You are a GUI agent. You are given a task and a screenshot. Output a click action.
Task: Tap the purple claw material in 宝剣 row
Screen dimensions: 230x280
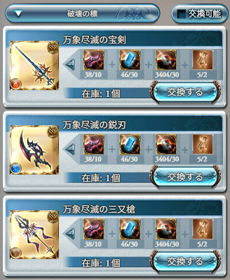click(x=93, y=60)
